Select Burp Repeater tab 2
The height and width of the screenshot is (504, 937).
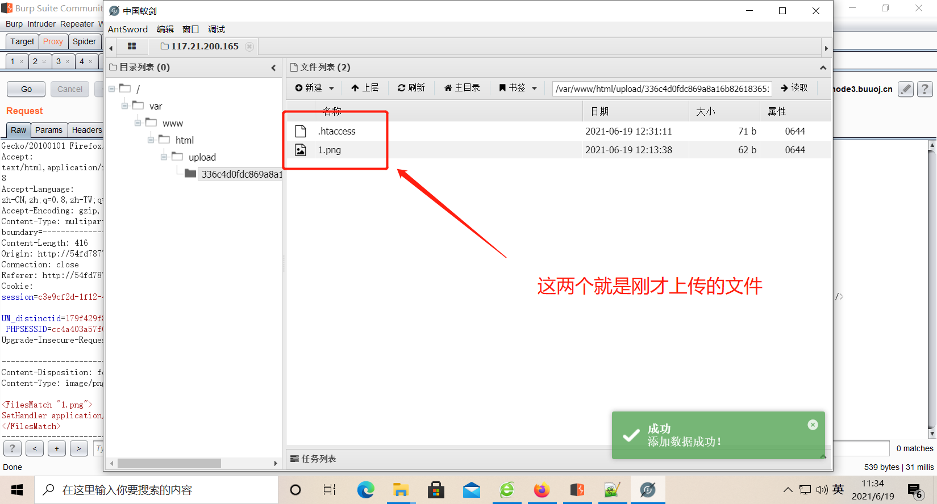point(39,61)
